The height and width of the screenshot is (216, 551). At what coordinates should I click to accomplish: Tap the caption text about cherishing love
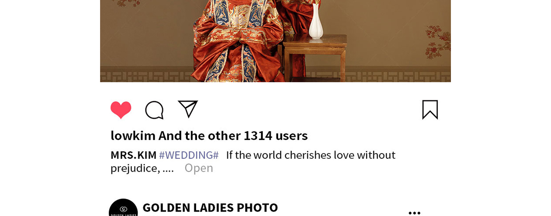311,155
